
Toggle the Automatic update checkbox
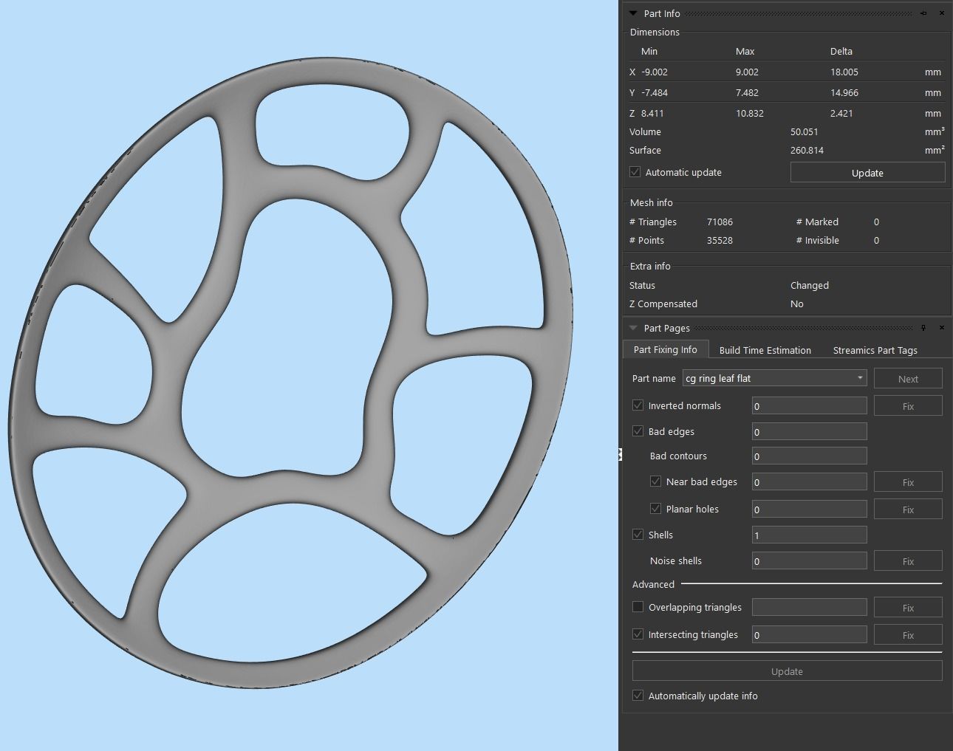[635, 172]
